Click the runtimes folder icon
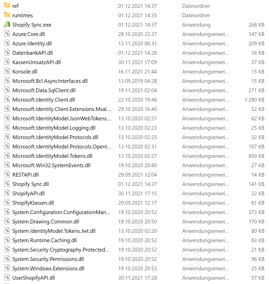 [7, 15]
